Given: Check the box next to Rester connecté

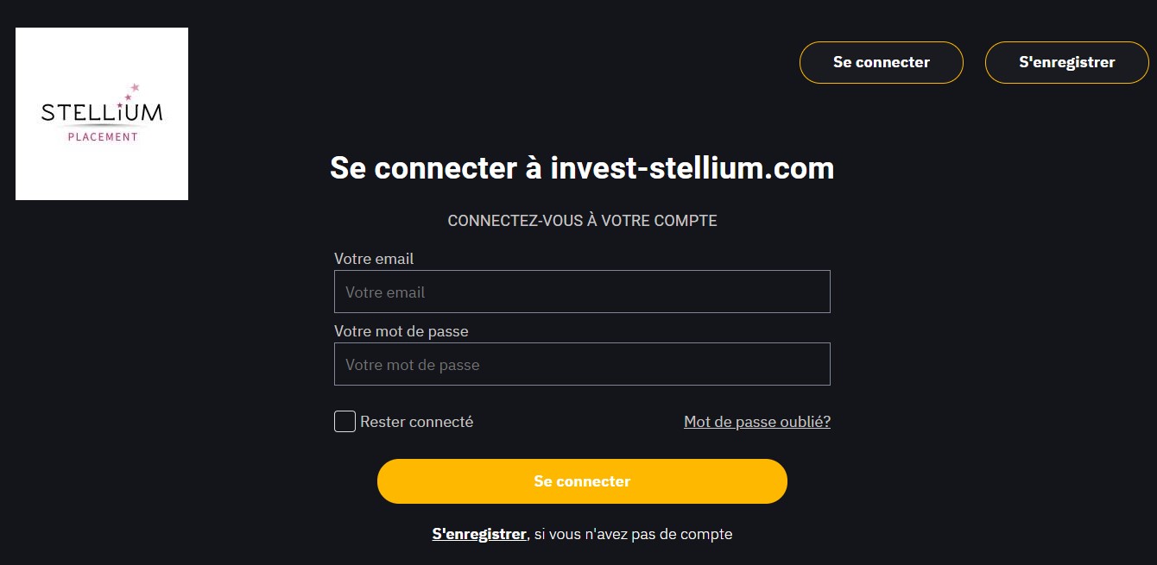Looking at the screenshot, I should click(345, 421).
